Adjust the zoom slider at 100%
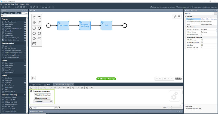 pos(171,108)
